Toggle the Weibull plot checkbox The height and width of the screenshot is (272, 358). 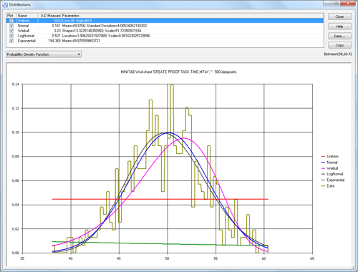pyautogui.click(x=11, y=31)
